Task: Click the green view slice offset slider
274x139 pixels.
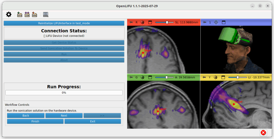Action: click(x=165, y=77)
